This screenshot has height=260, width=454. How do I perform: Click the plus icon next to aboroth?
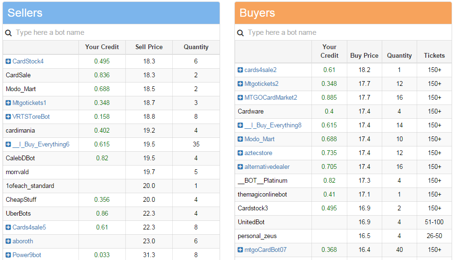pyautogui.click(x=8, y=241)
